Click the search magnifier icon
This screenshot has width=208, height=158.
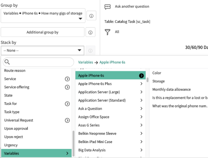[7, 62]
